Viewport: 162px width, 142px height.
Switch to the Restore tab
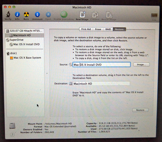(x=119, y=29)
